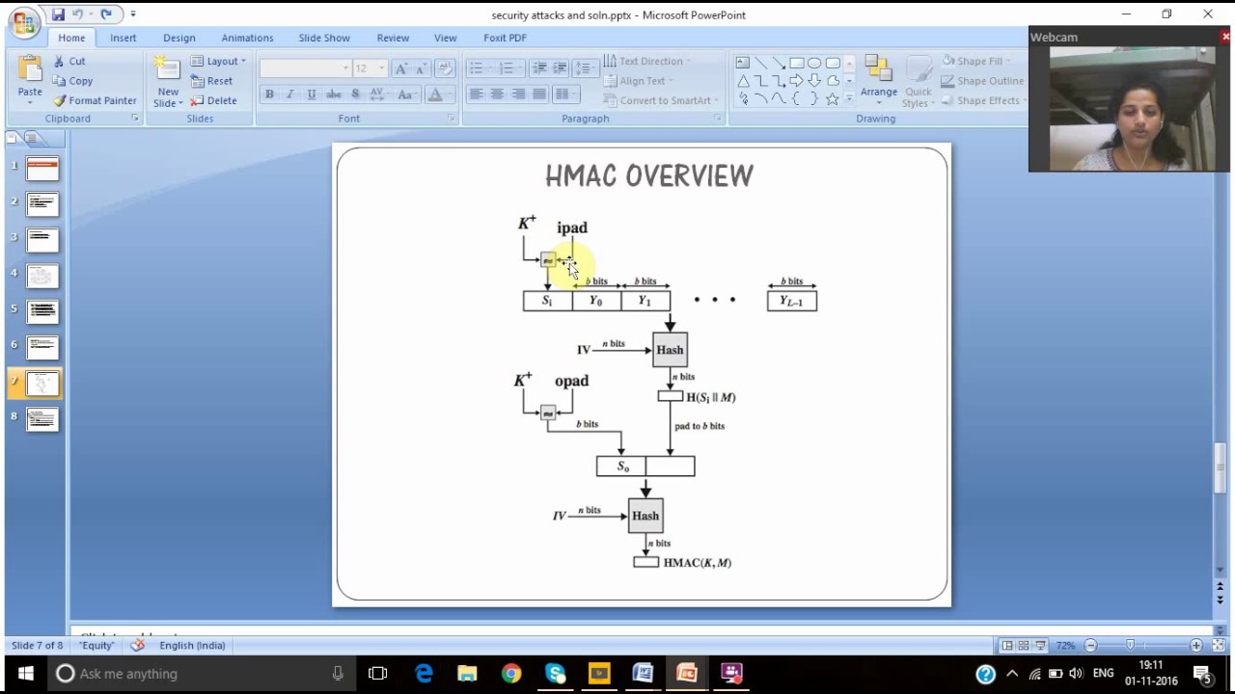Click the Cortana 'Ask me anything' search box
Screen dimensions: 1235x694
201,673
